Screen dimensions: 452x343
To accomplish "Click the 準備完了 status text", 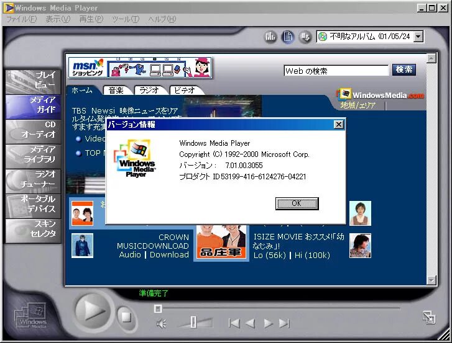I will (x=154, y=293).
